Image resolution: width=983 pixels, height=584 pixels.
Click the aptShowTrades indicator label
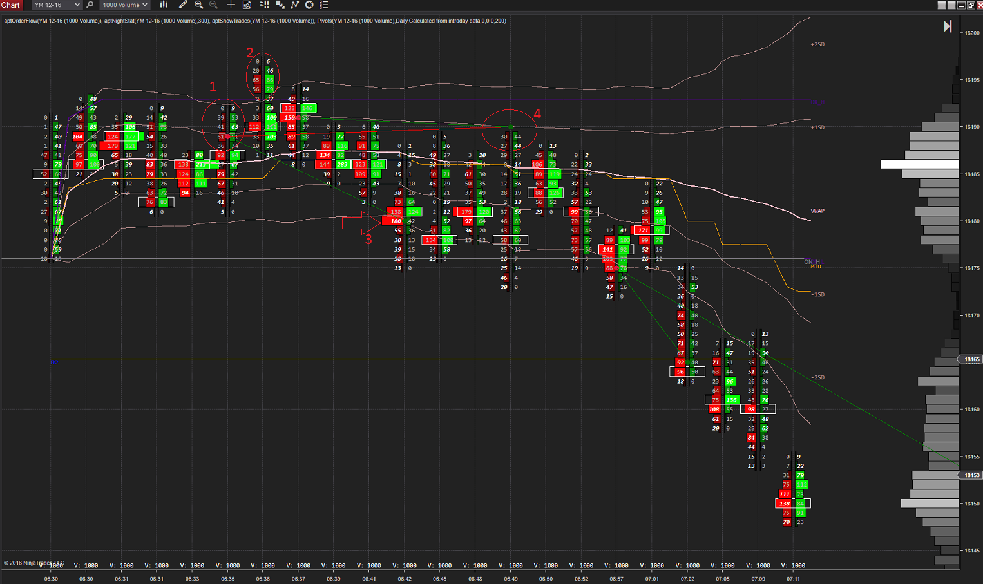pos(263,21)
